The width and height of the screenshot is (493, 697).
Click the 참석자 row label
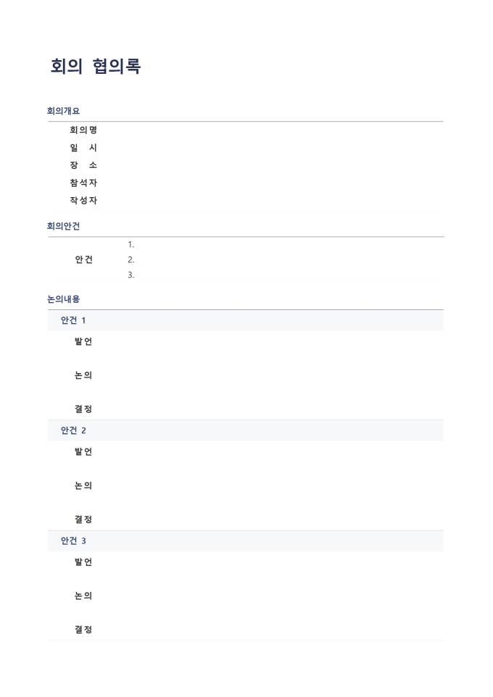pos(83,183)
